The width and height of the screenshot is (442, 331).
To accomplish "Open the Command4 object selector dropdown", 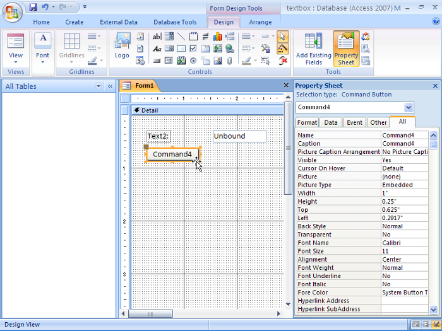I will [409, 107].
